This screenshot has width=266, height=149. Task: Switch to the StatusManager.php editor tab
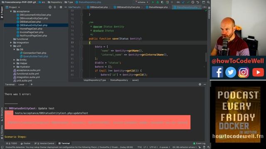(158, 7)
